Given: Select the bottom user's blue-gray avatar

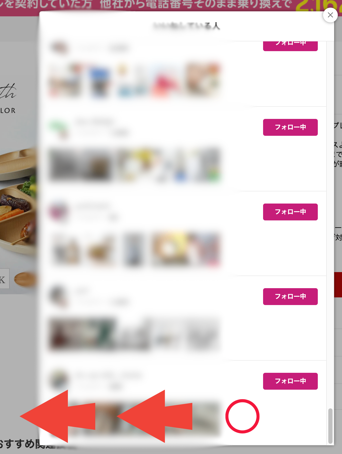Looking at the screenshot, I should (x=59, y=381).
